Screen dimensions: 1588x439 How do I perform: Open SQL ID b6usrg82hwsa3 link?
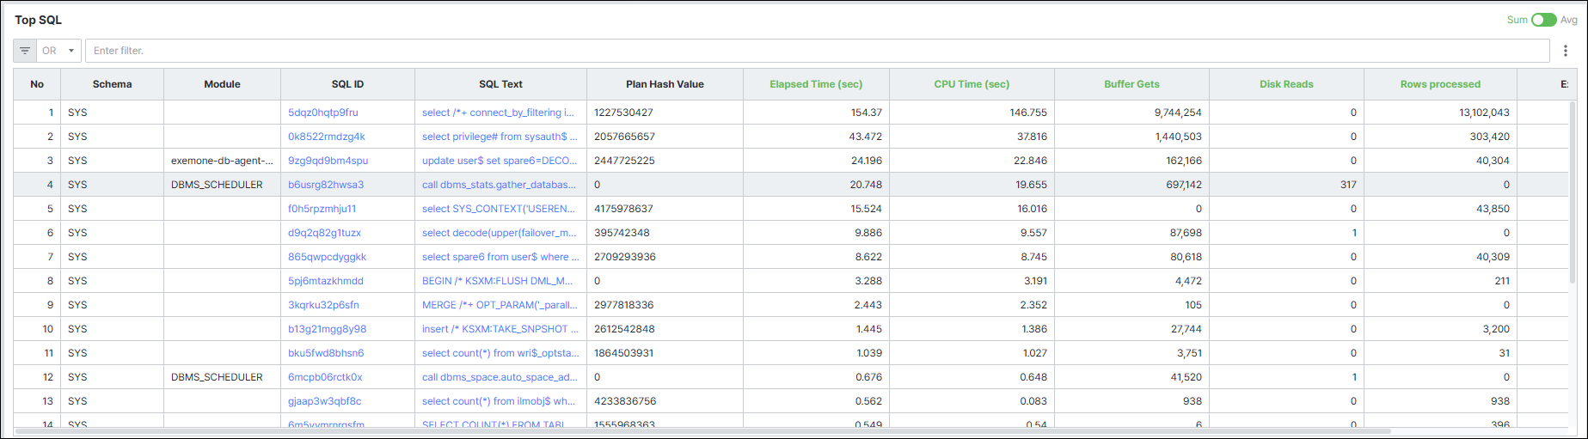(x=326, y=185)
